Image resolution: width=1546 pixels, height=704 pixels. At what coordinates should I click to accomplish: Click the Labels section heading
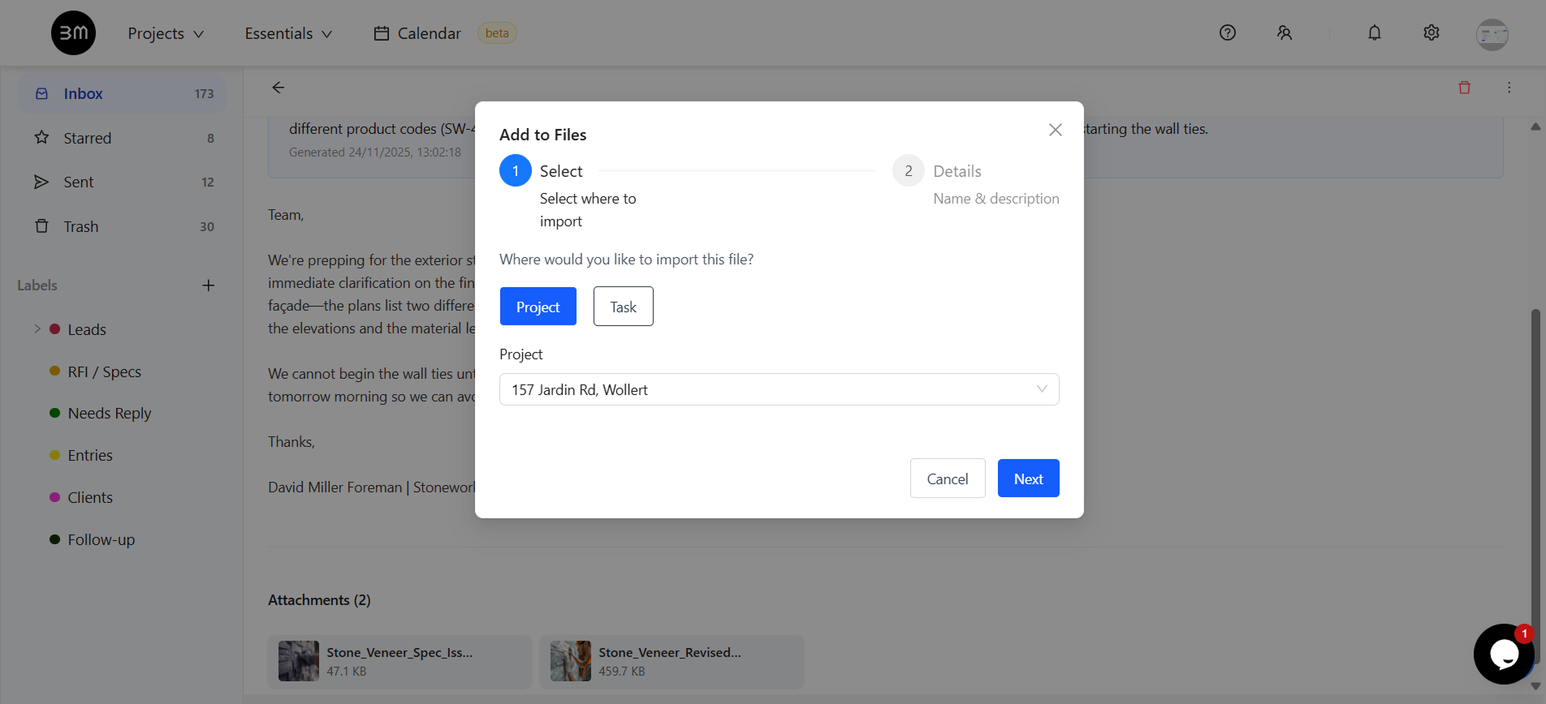(x=37, y=285)
